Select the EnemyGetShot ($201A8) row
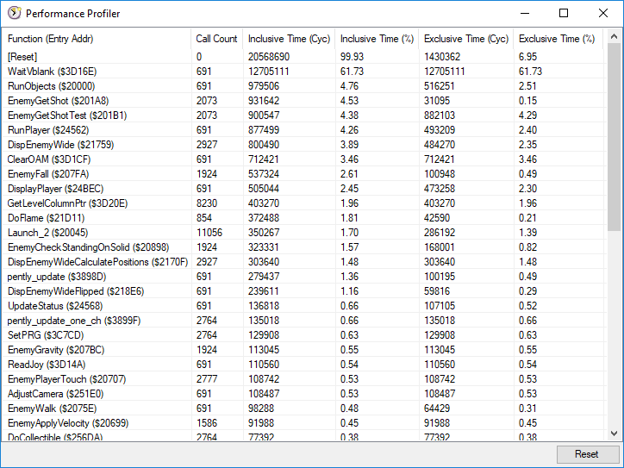The height and width of the screenshot is (468, 624). point(304,101)
